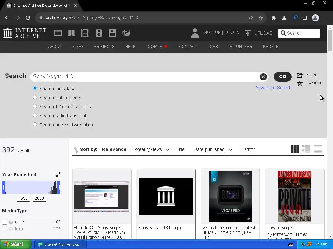Image resolution: width=333 pixels, height=249 pixels.
Task: Check the texts media type checkbox
Action: pyautogui.click(x=4, y=229)
